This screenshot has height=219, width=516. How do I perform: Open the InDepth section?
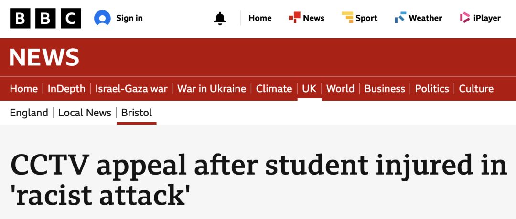[66, 89]
